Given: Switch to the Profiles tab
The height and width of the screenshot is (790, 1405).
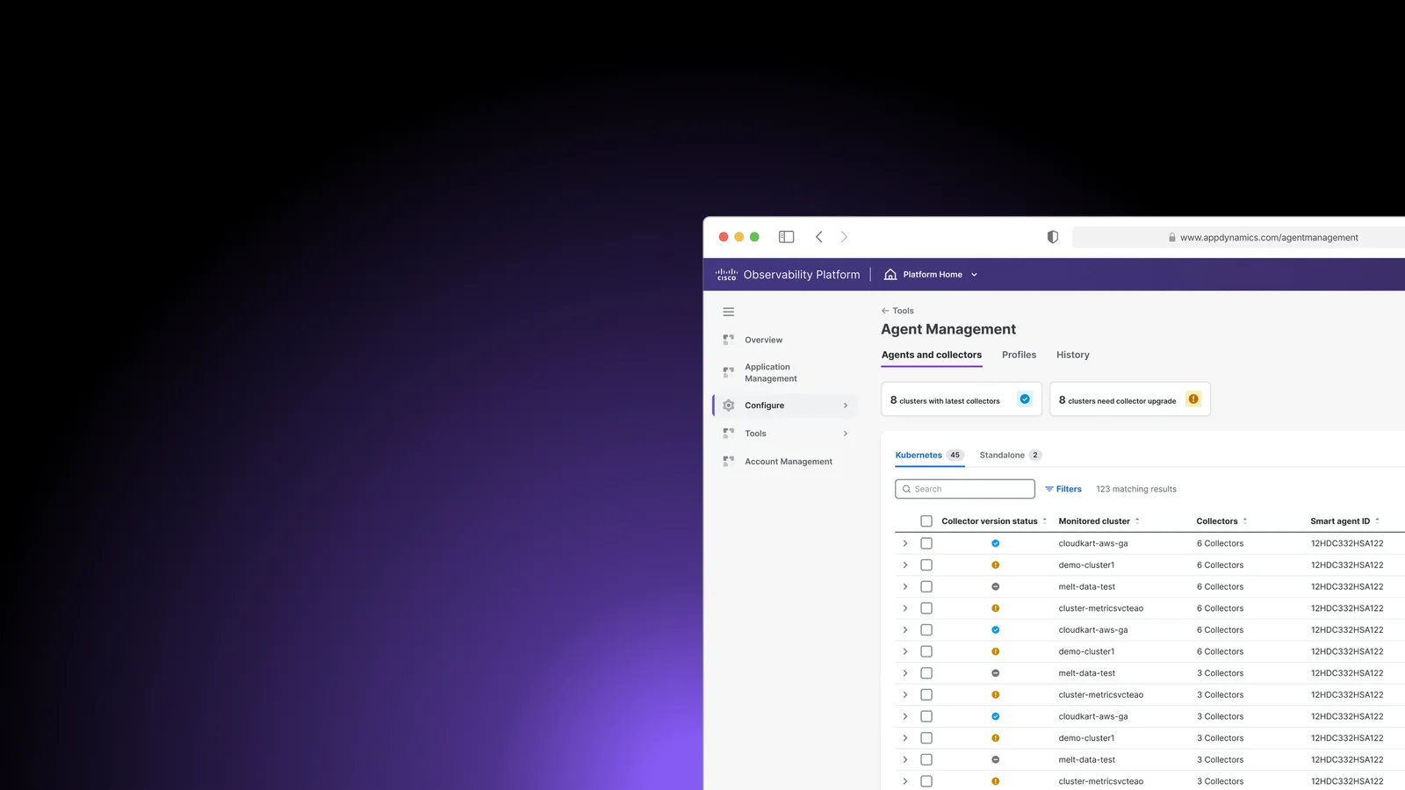Looking at the screenshot, I should 1019,355.
